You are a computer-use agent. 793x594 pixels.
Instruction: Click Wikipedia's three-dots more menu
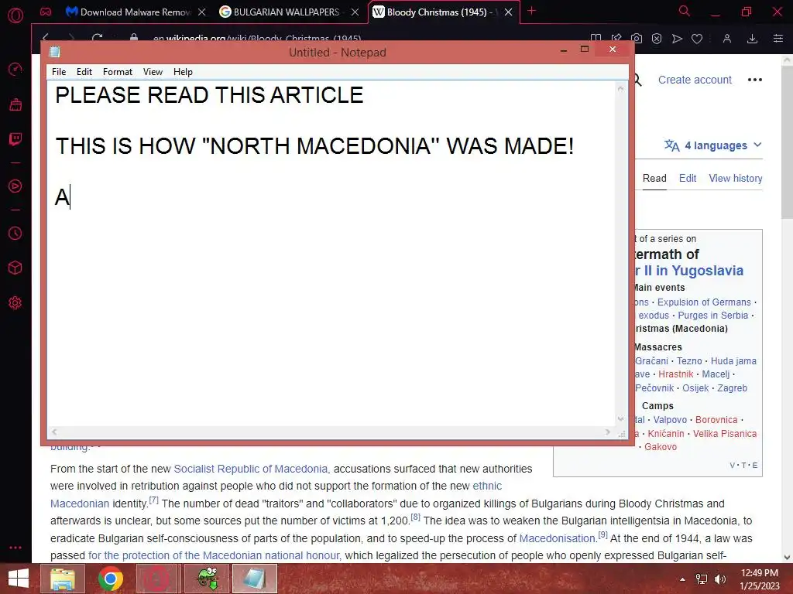754,80
